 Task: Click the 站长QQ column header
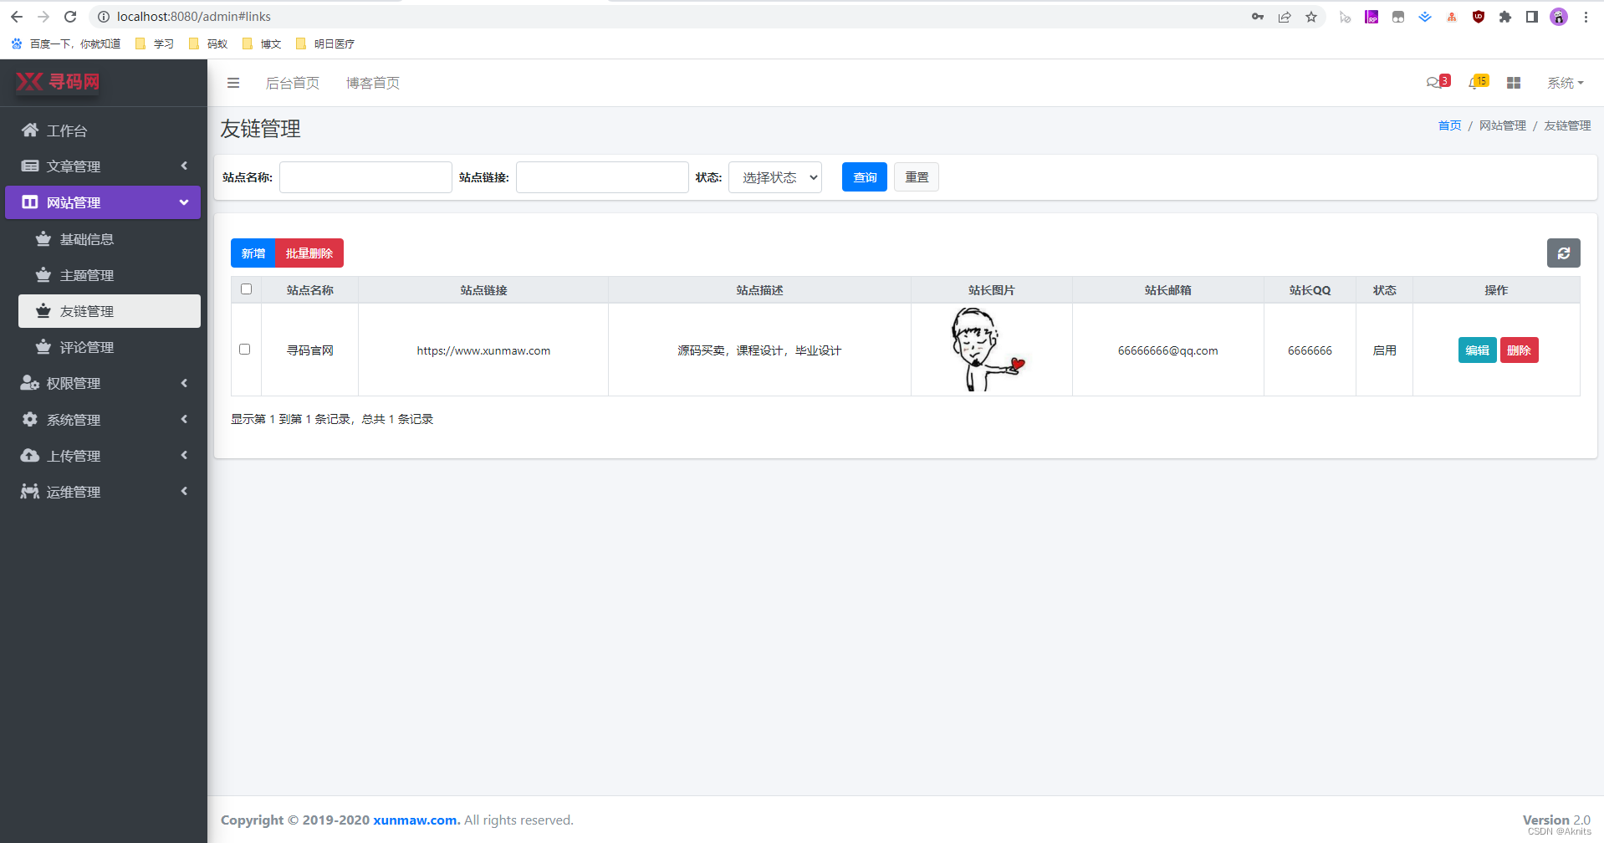(x=1310, y=290)
